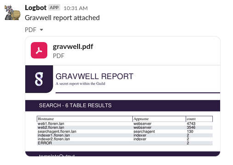Open Logbot's avatar image

point(12,13)
